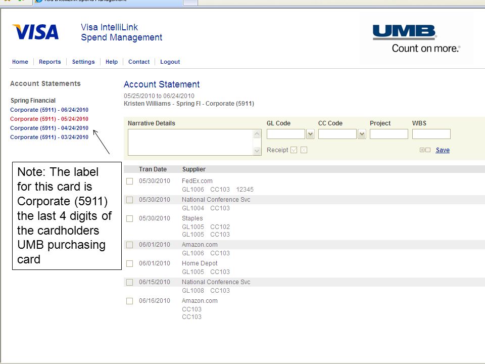The image size is (485, 364).
Task: Click GL1008 code in the 06/15/2010 row
Action: 193,291
